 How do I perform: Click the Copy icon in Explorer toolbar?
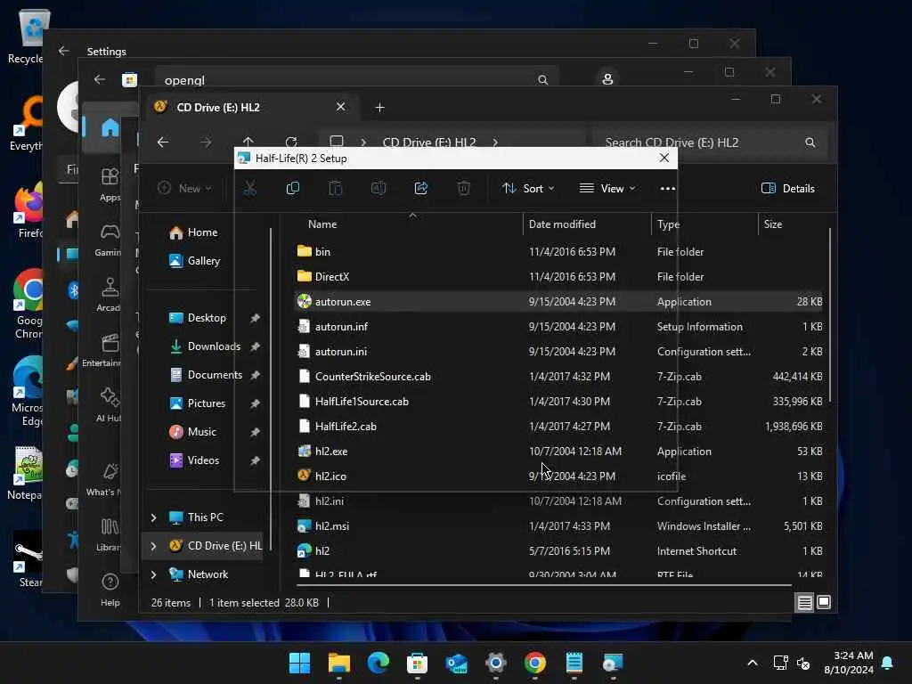tap(292, 189)
